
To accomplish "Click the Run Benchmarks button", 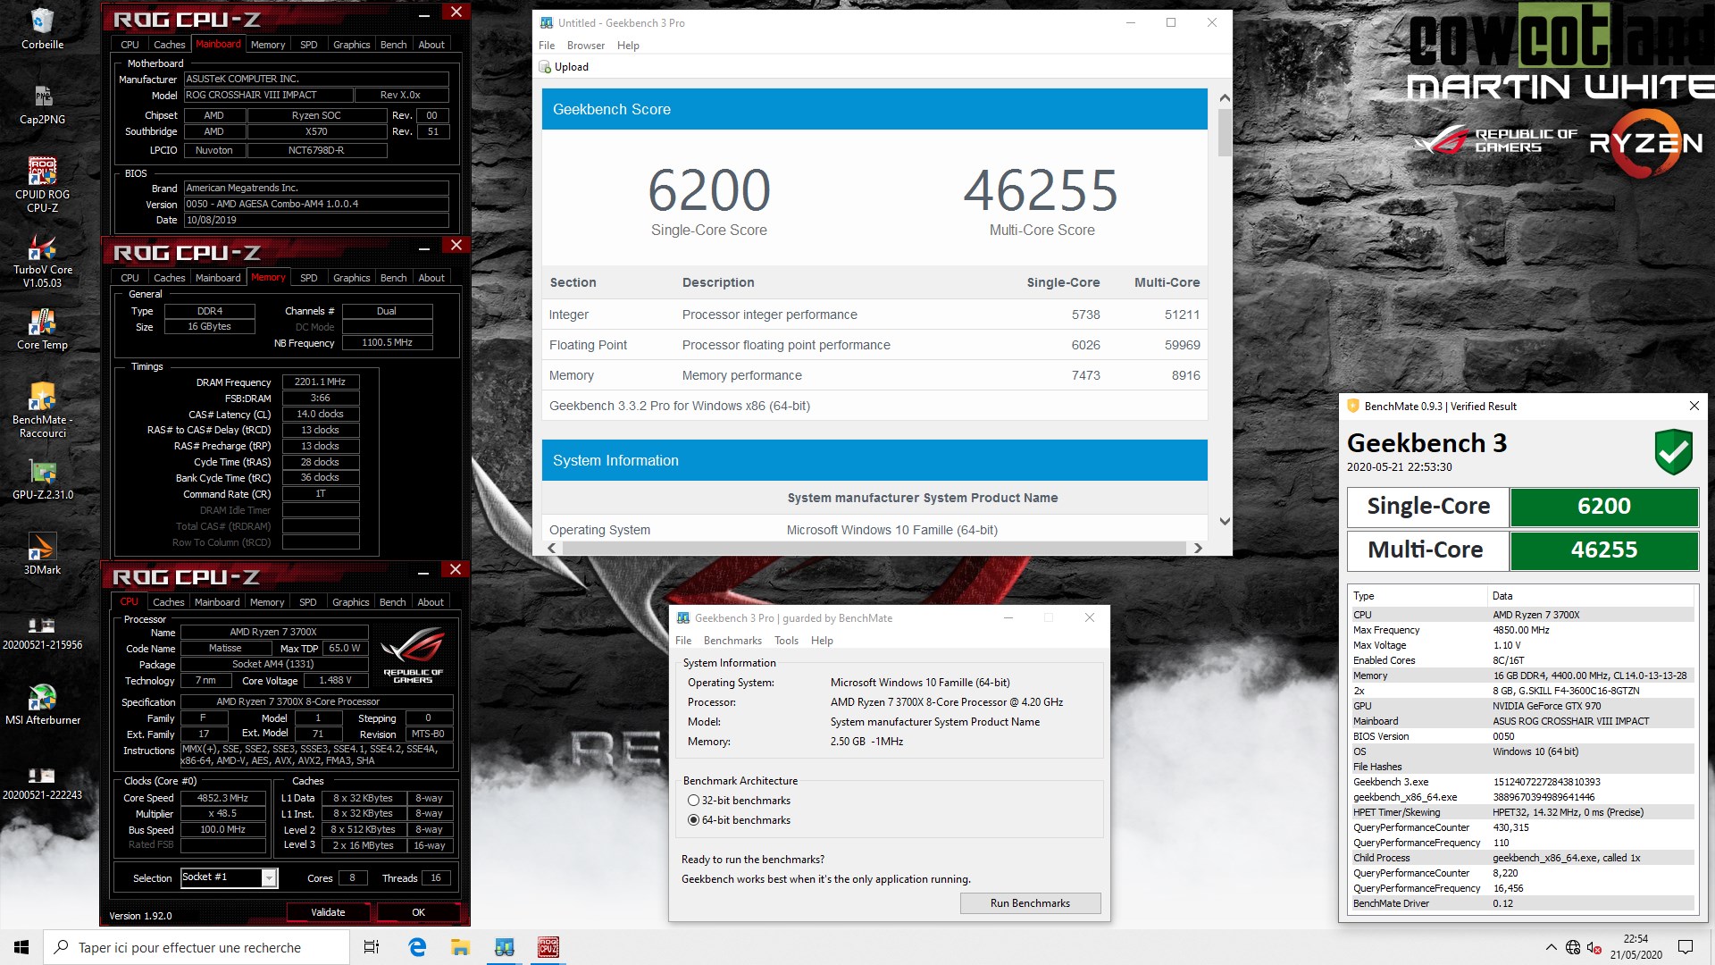I will [x=1030, y=903].
